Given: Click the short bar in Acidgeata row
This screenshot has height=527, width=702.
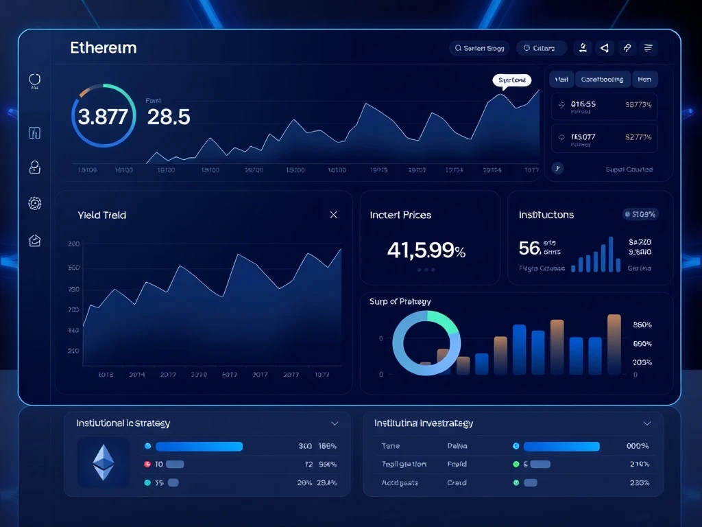Looking at the screenshot, I should click(531, 482).
